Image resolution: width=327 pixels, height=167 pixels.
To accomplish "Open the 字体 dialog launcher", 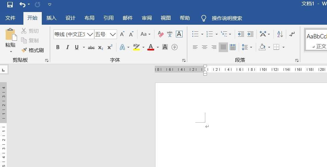I will (x=184, y=60).
